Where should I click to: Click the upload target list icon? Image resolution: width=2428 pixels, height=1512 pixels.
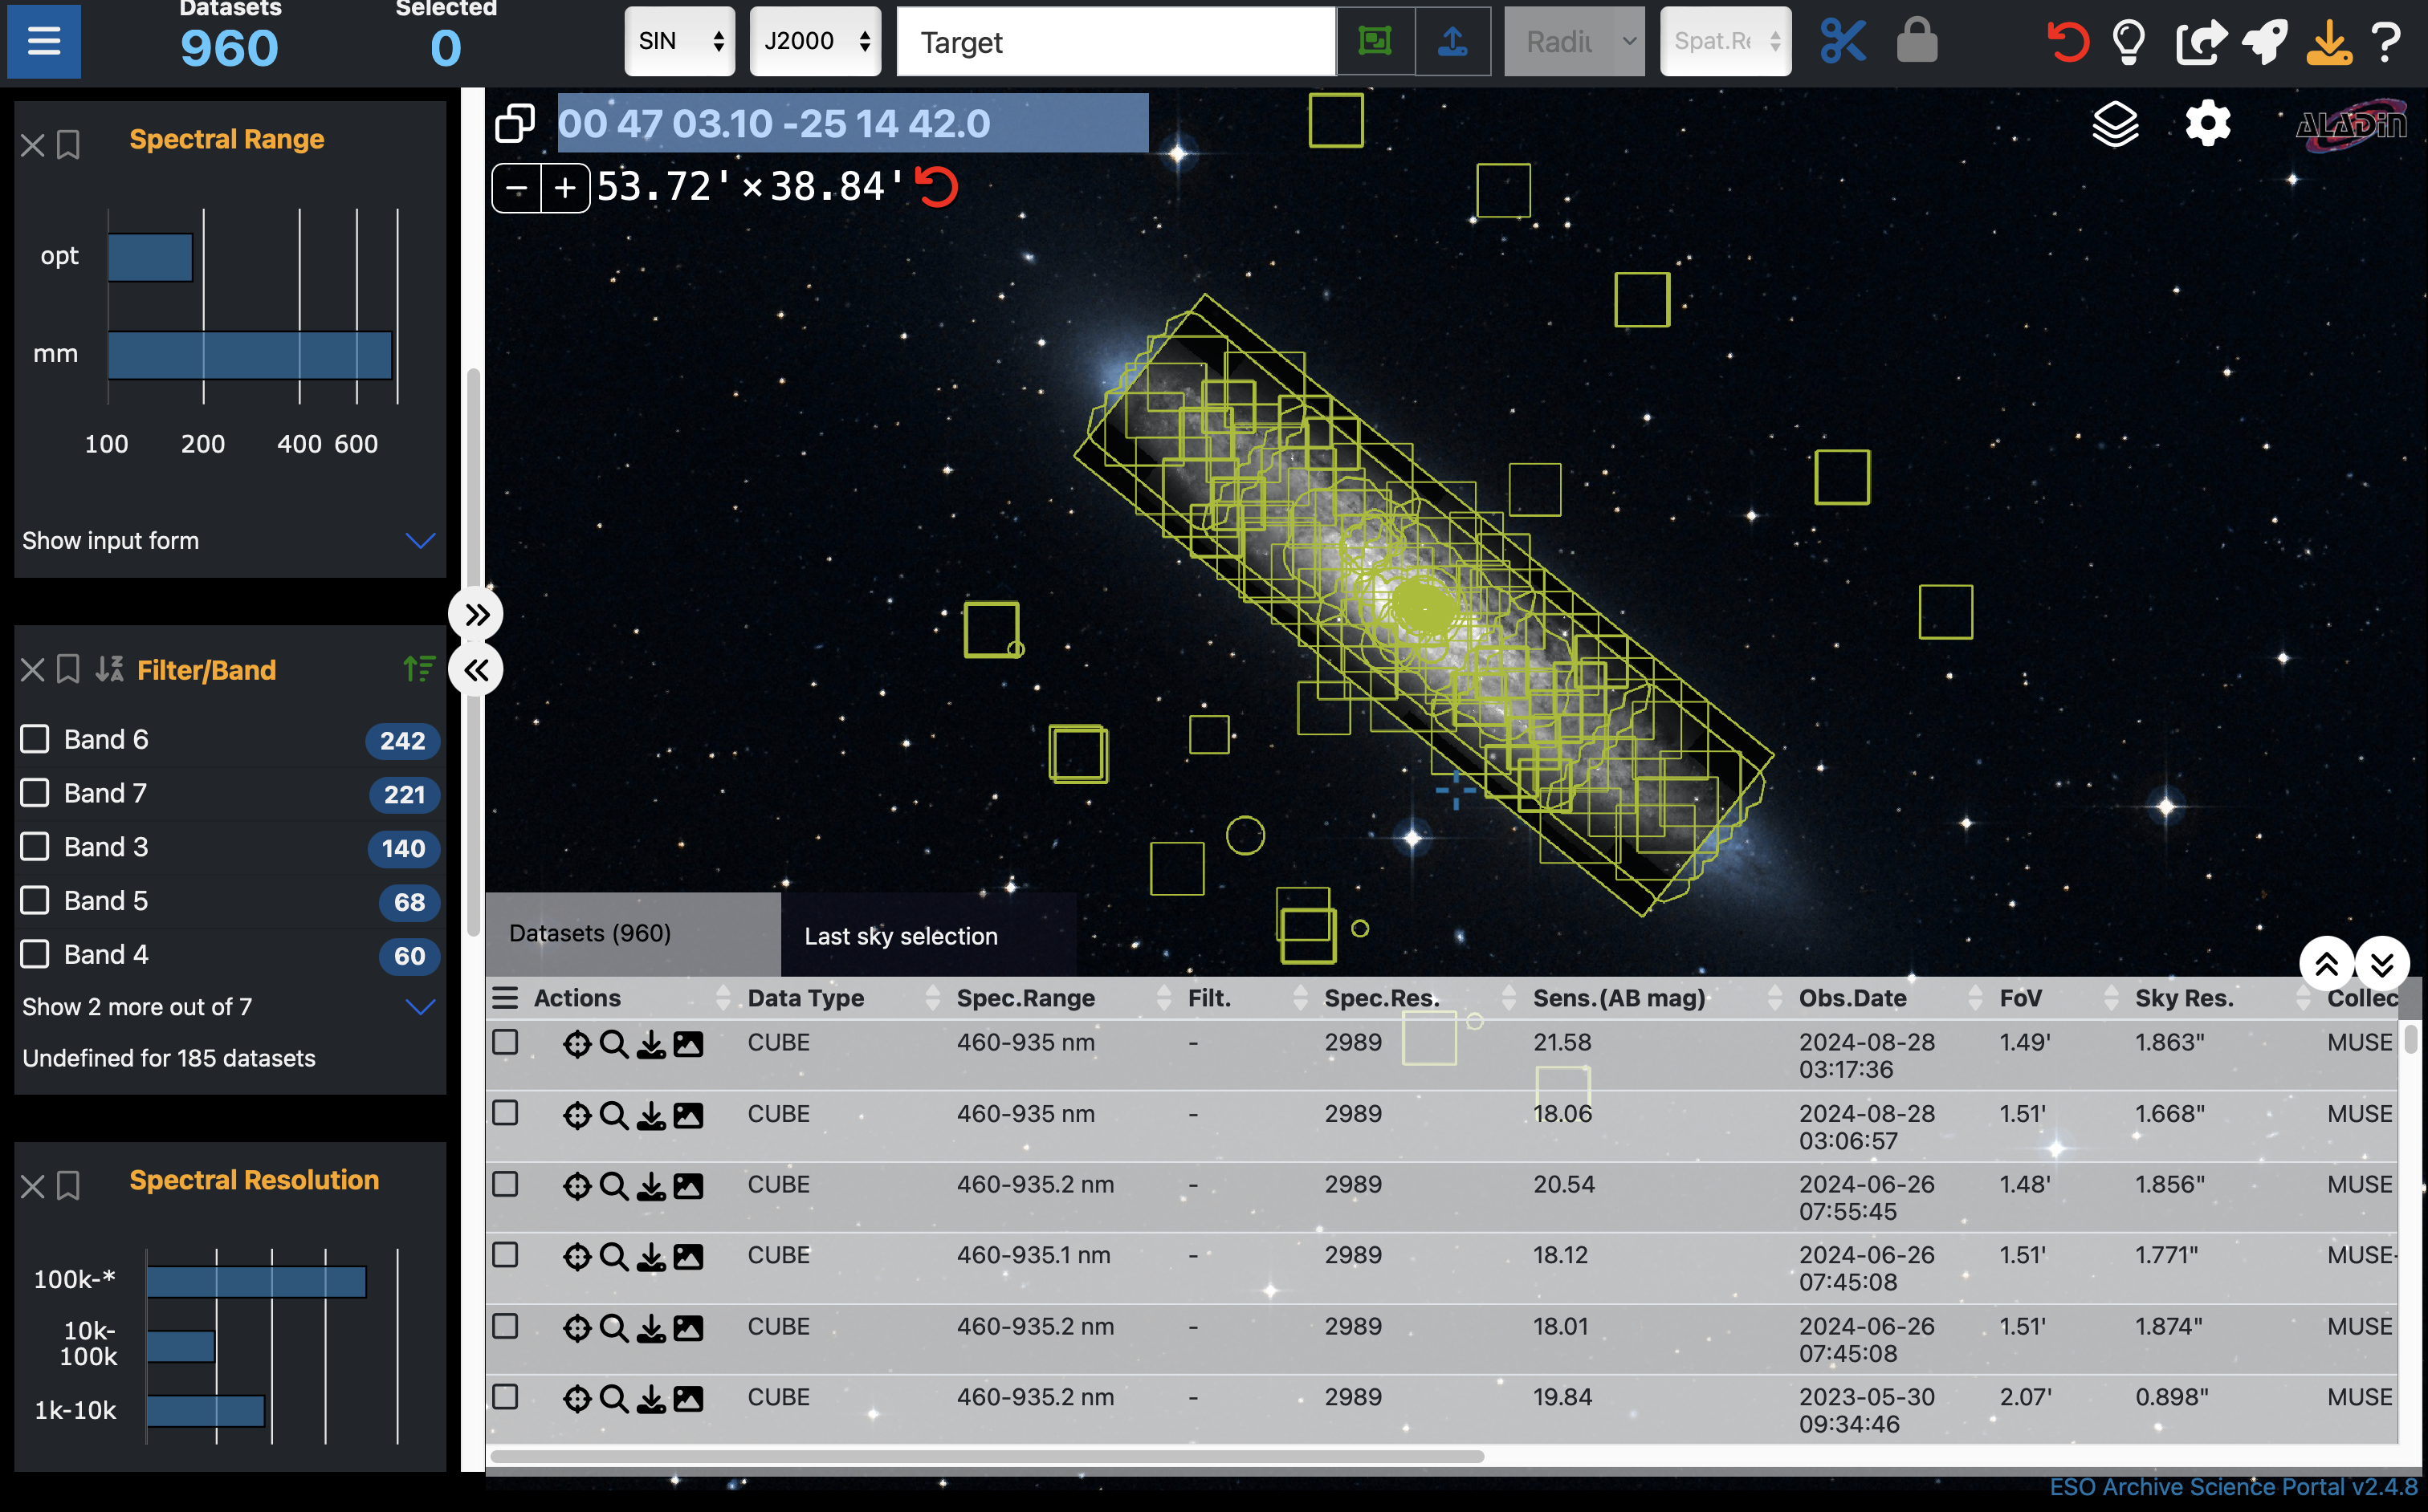point(1452,41)
